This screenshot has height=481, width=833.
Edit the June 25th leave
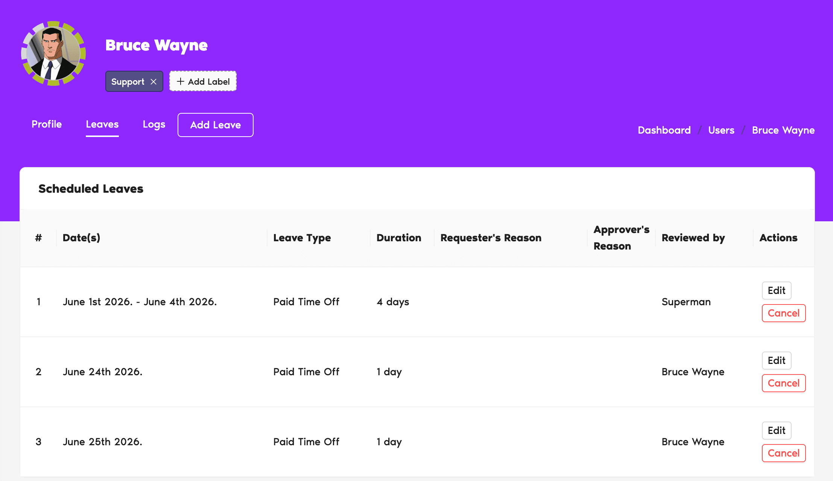click(x=776, y=431)
